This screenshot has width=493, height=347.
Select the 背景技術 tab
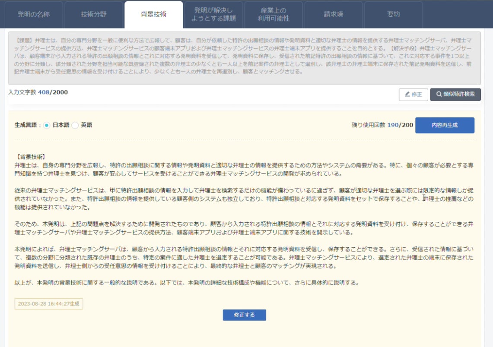[154, 14]
